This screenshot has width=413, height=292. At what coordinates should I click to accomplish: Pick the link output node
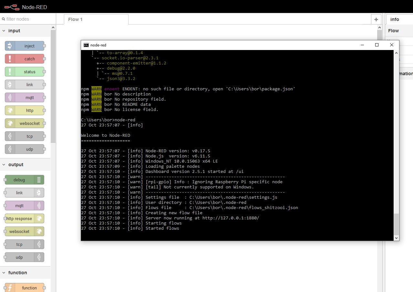click(25, 193)
